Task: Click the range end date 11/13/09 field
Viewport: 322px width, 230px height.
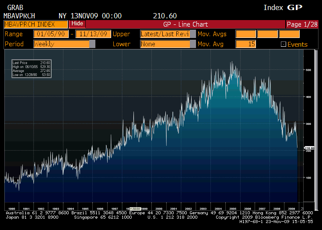Action: coord(93,34)
